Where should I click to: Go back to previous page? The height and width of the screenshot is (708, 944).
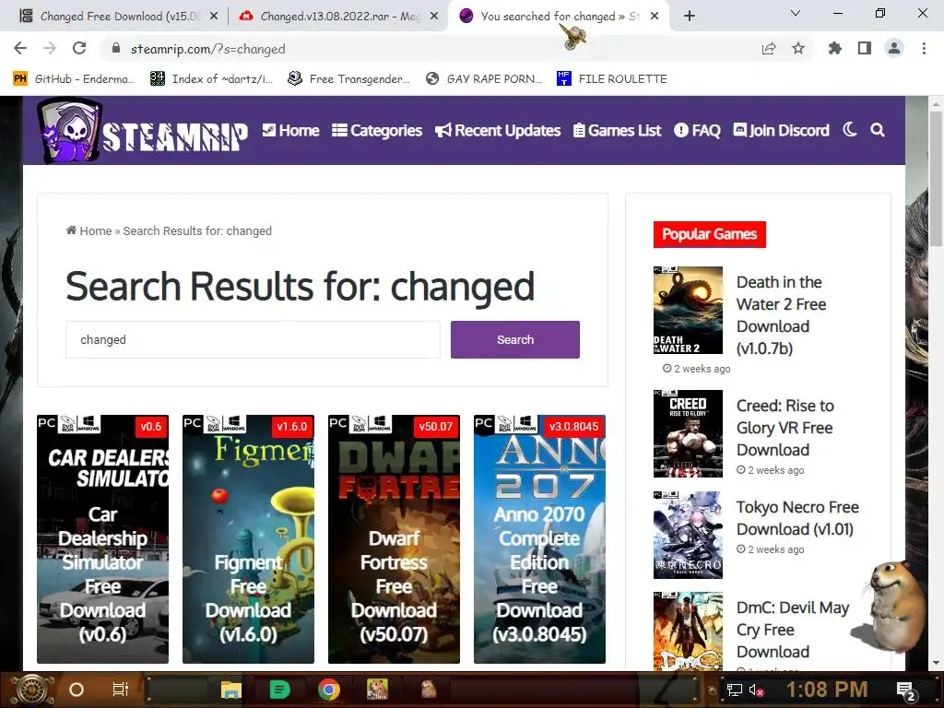(20, 49)
